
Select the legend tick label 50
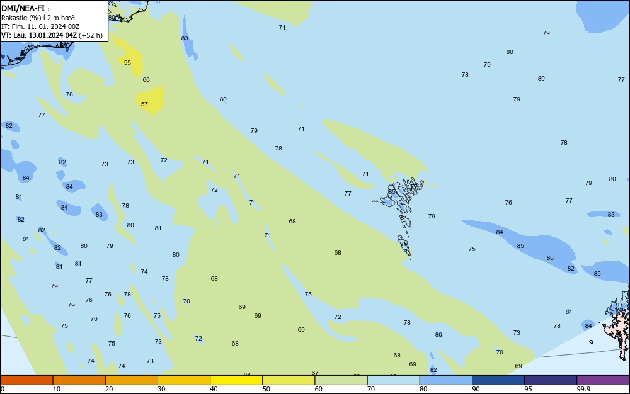[266, 389]
